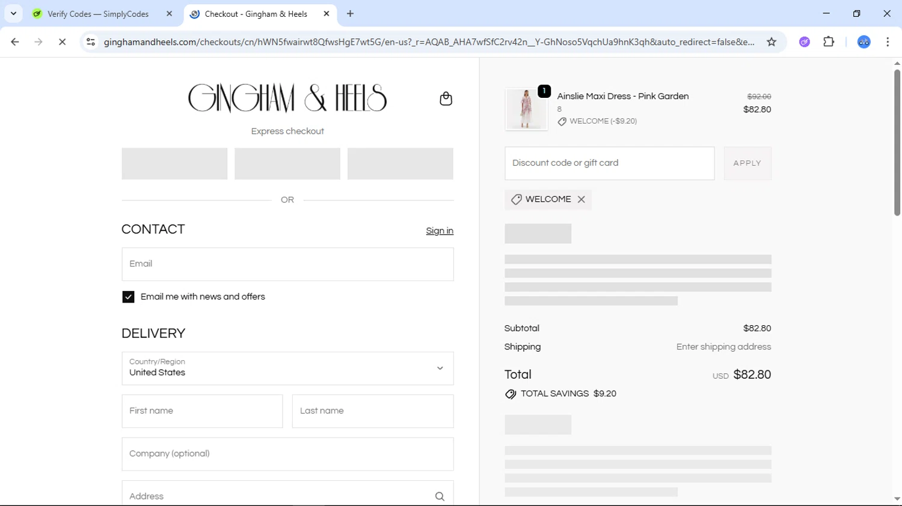Screen dimensions: 902x506
Task: Stop loading the page
Action: point(62,42)
